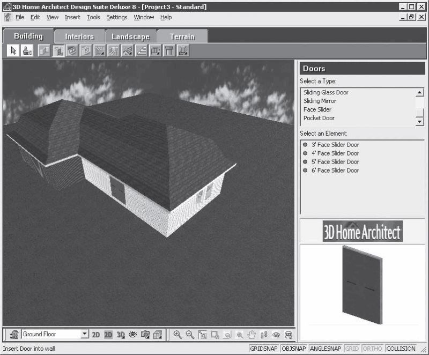Open the Ground Floor level dropdown
This screenshot has width=429, height=355.
pyautogui.click(x=85, y=334)
